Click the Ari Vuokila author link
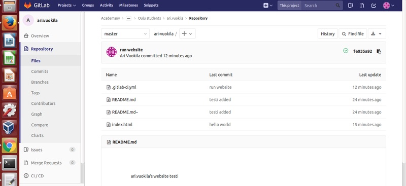This screenshot has height=186, width=406. 130,56
